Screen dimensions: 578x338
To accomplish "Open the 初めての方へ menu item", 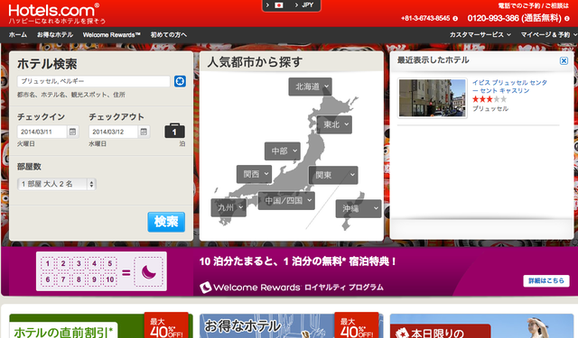I will pyautogui.click(x=169, y=34).
